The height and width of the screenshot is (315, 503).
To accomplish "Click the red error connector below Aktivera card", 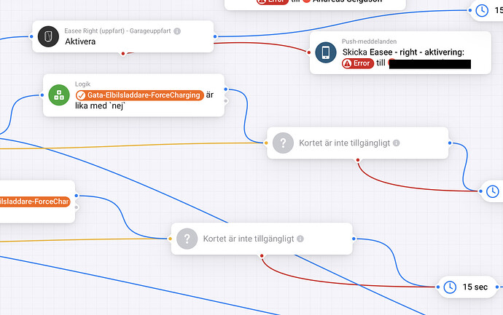I will [x=123, y=53].
